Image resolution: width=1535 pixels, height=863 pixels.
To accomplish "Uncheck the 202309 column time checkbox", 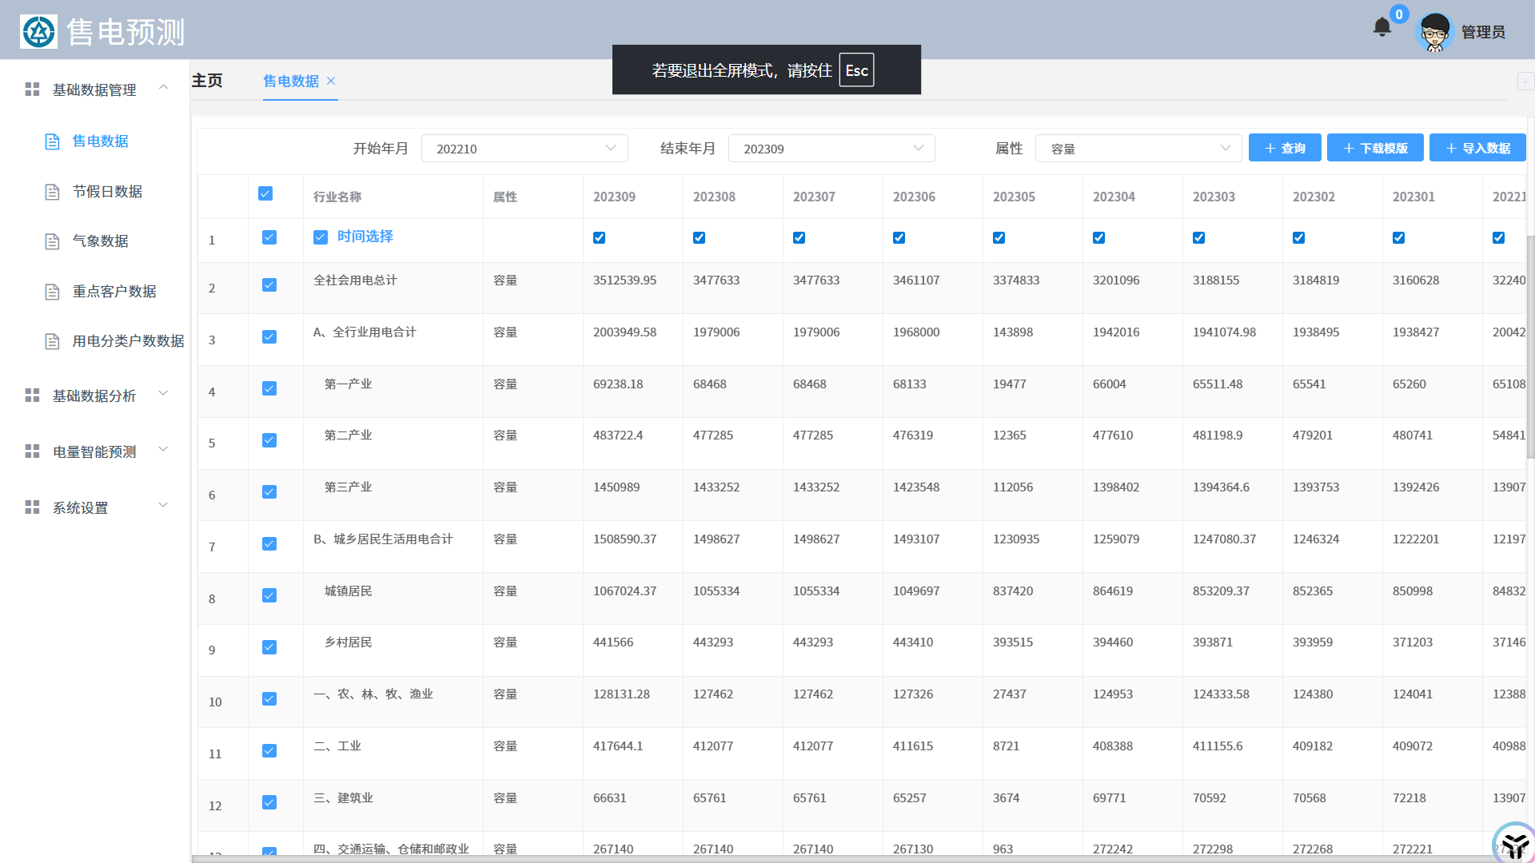I will point(599,237).
